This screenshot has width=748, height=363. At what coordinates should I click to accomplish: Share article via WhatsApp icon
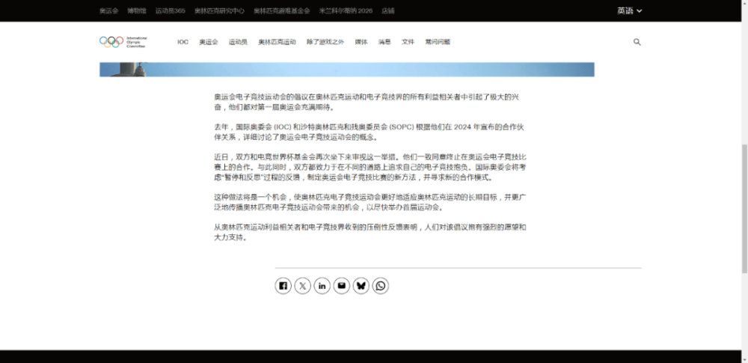click(381, 286)
